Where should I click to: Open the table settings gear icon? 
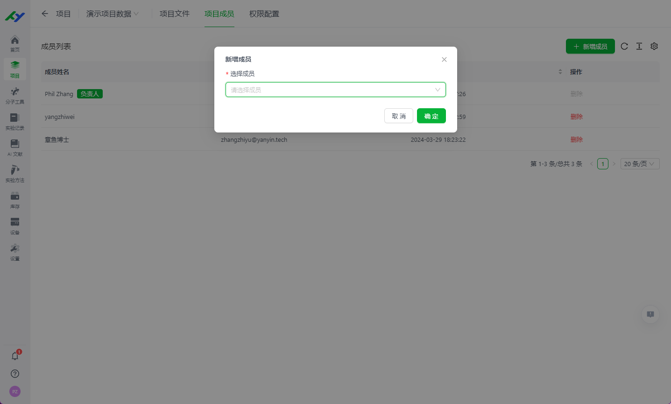pyautogui.click(x=654, y=46)
